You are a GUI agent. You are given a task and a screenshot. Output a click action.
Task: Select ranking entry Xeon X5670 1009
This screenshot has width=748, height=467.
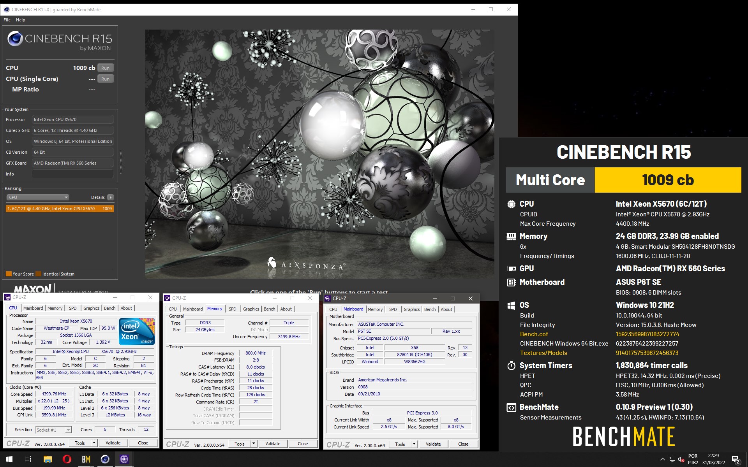click(x=60, y=209)
